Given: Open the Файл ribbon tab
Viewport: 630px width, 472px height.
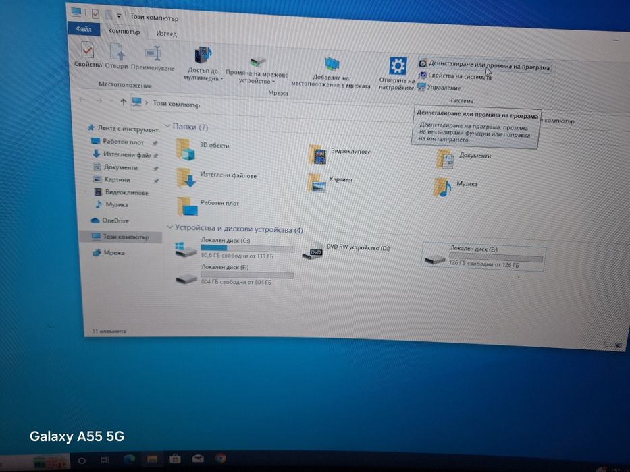Looking at the screenshot, I should (x=84, y=29).
